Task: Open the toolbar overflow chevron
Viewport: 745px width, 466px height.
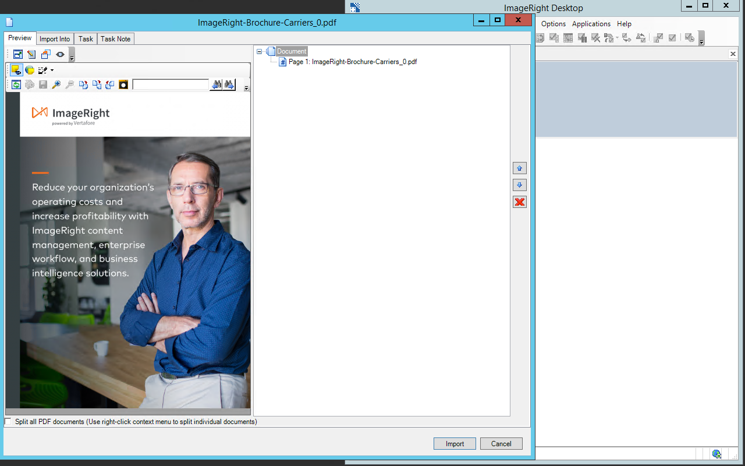Action: (245, 88)
